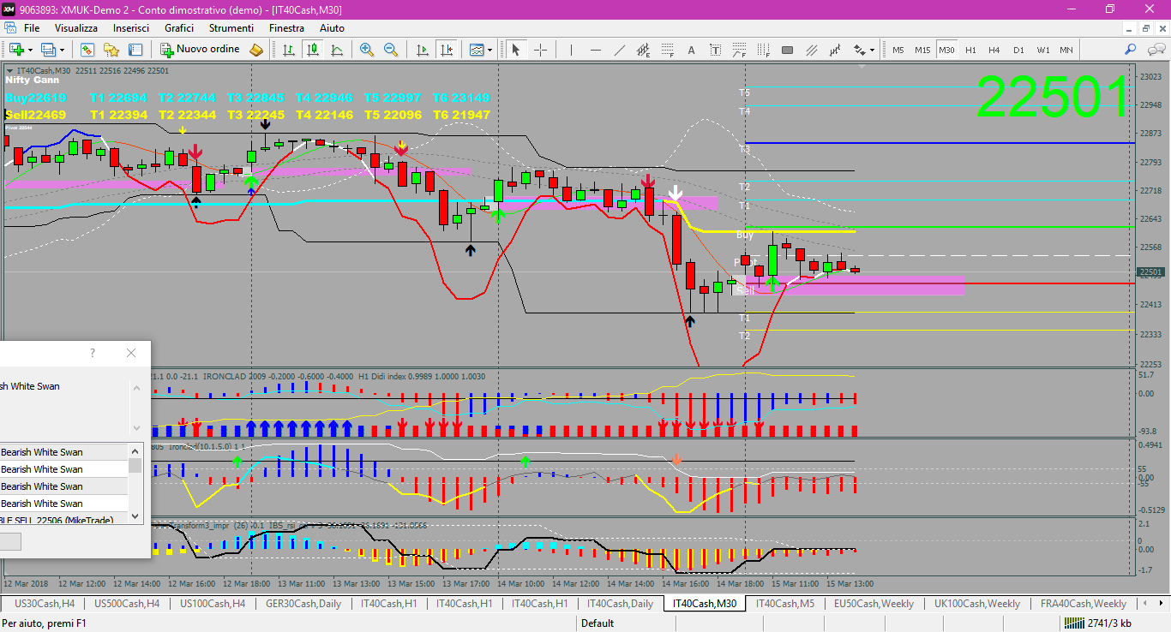This screenshot has width=1171, height=632.
Task: Click the Nuovo ordine button
Action: [x=200, y=50]
